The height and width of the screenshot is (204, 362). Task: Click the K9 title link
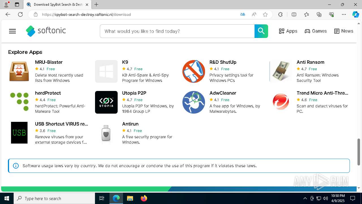click(125, 62)
